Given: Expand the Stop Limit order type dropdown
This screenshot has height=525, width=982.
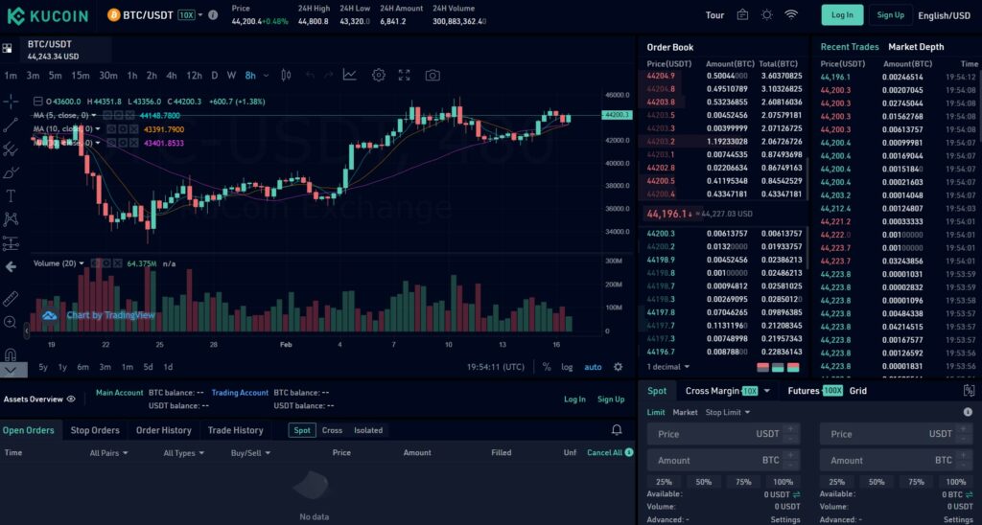Looking at the screenshot, I should tap(728, 413).
